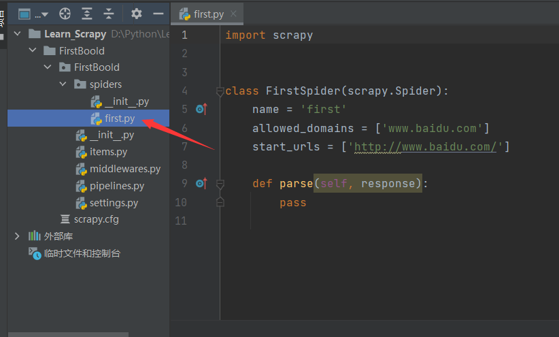The height and width of the screenshot is (337, 559).
Task: Fold the FirstSpider class on line 4
Action: tap(220, 92)
